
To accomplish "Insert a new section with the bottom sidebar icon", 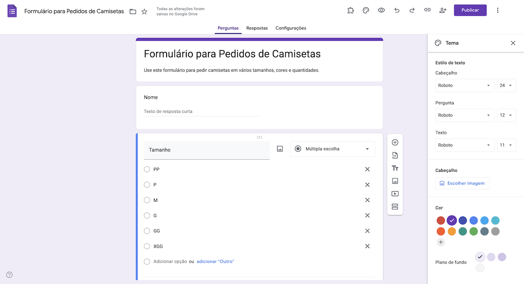I will point(395,207).
